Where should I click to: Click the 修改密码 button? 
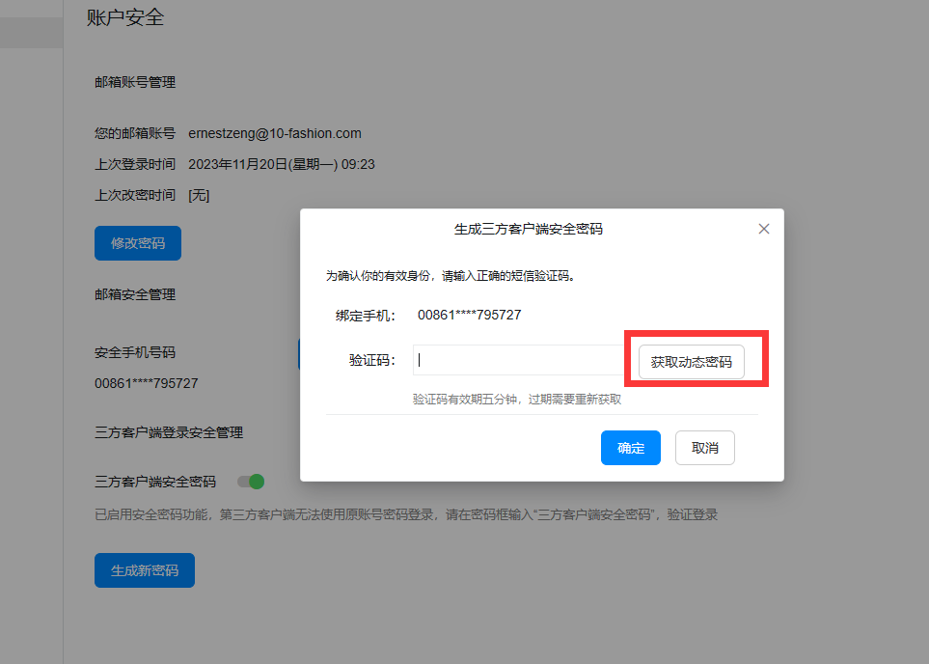137,243
